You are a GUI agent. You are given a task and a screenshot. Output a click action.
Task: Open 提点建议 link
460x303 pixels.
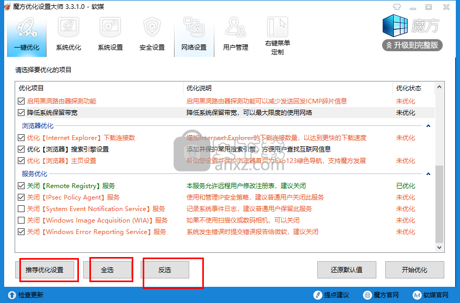[x=331, y=295]
